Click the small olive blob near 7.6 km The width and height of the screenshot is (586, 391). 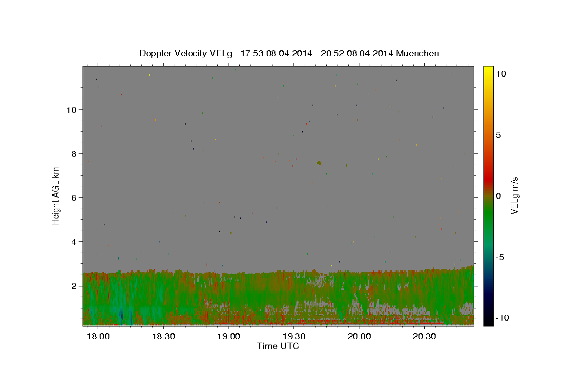click(x=319, y=163)
